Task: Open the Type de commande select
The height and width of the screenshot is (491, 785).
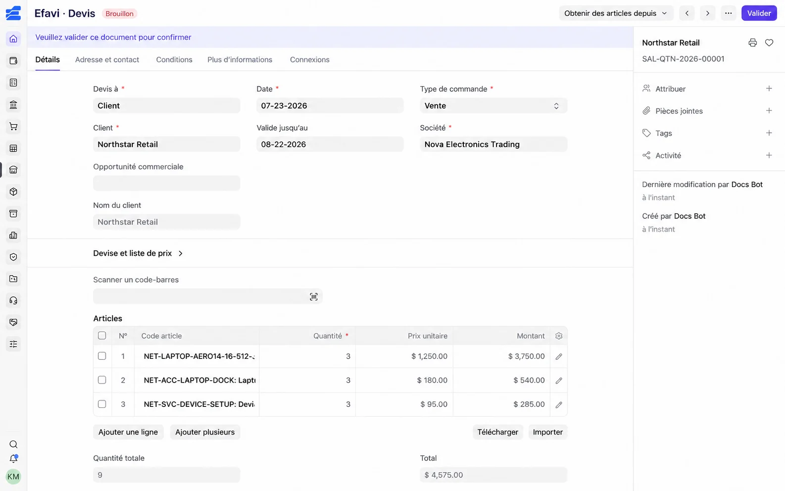Action: pos(493,105)
